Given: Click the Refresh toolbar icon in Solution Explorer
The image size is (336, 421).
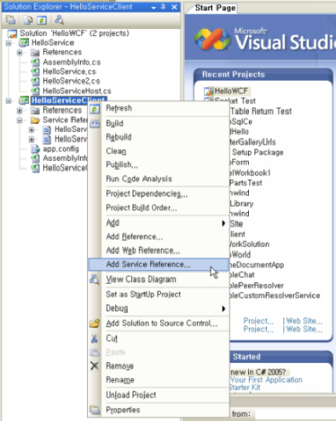Looking at the screenshot, I should (42, 20).
